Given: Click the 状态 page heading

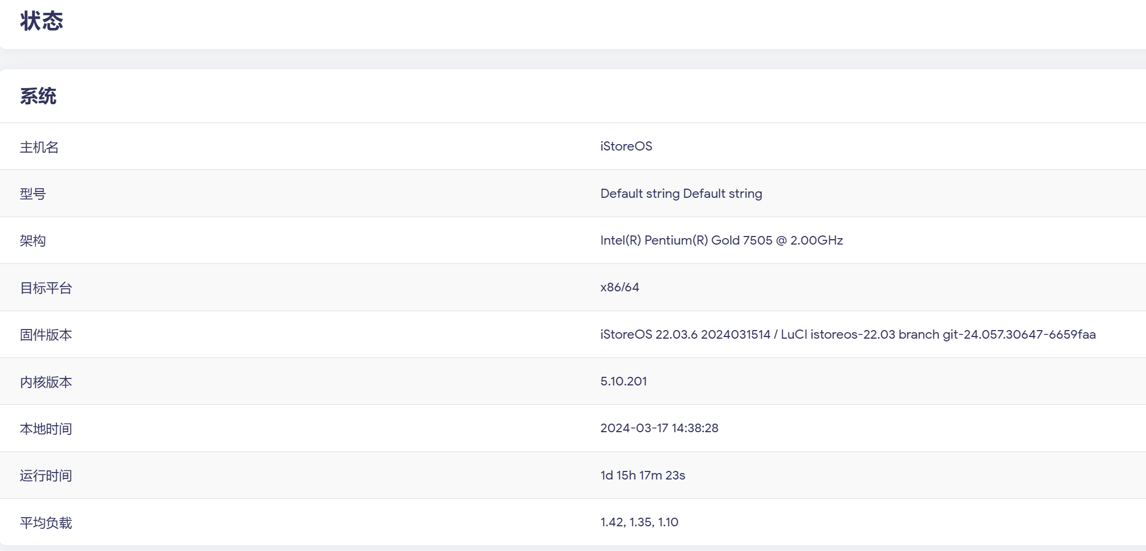Looking at the screenshot, I should pos(41,21).
